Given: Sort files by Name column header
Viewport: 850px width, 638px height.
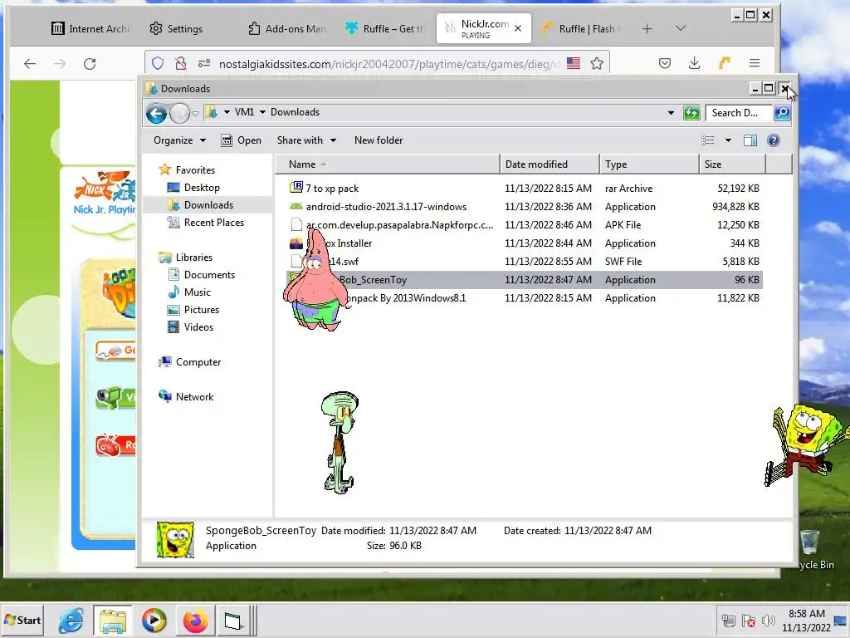Looking at the screenshot, I should (388, 164).
